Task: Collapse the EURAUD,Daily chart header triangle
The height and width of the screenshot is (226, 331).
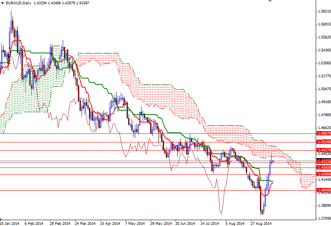Action: [3, 3]
